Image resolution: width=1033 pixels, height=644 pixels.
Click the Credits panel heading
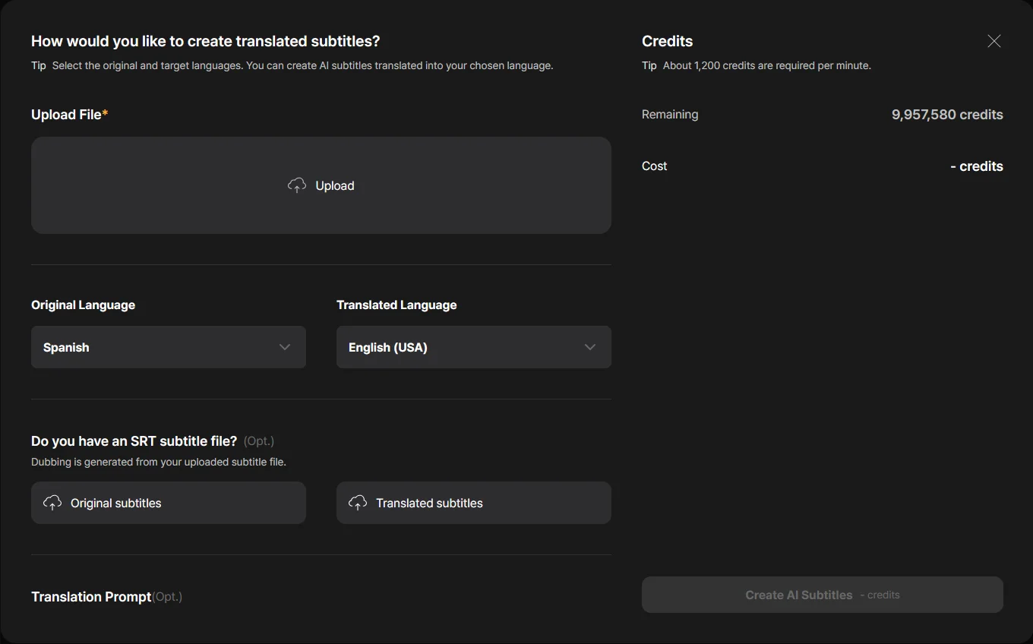667,41
